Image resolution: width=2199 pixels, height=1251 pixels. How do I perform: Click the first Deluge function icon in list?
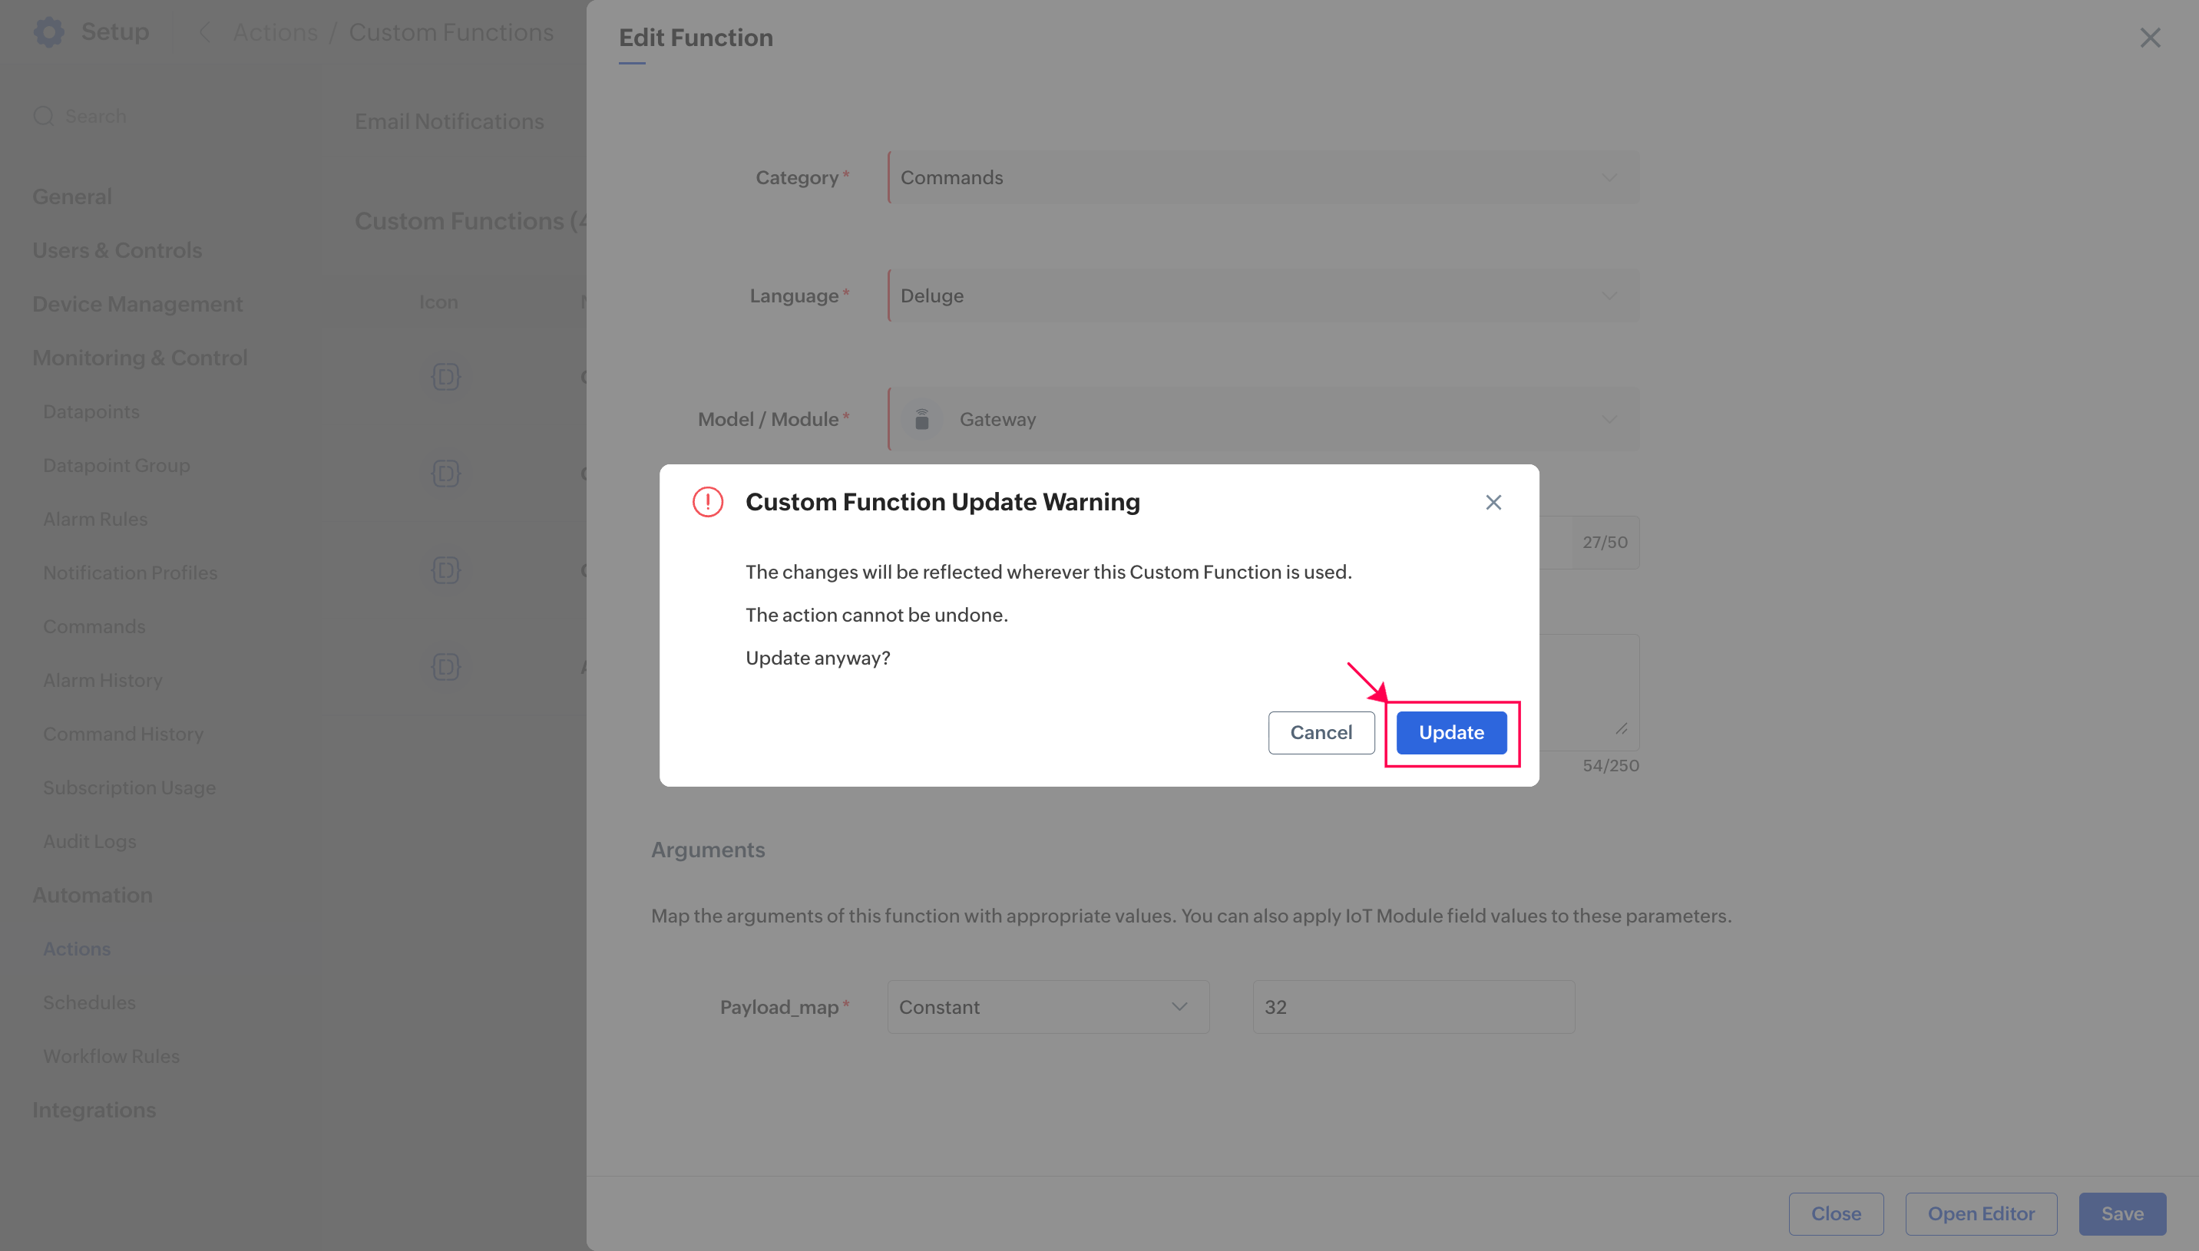coord(446,376)
